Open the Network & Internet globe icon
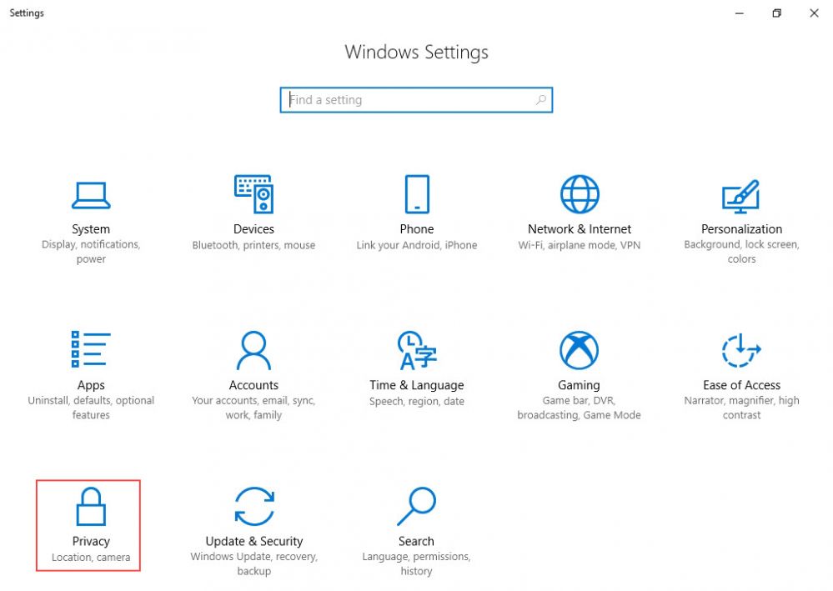Viewport: 833px width, 591px height. pyautogui.click(x=580, y=194)
